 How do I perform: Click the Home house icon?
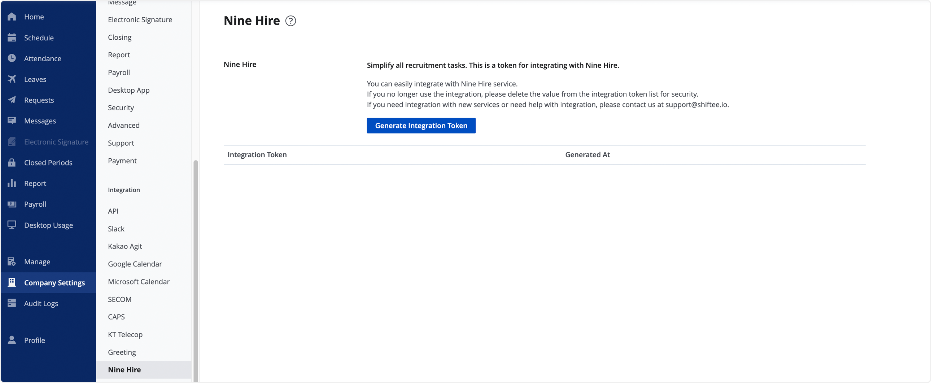coord(12,17)
